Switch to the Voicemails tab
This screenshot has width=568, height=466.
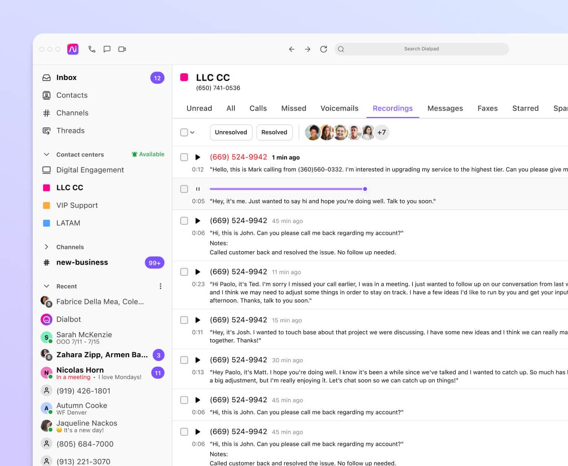click(x=339, y=108)
